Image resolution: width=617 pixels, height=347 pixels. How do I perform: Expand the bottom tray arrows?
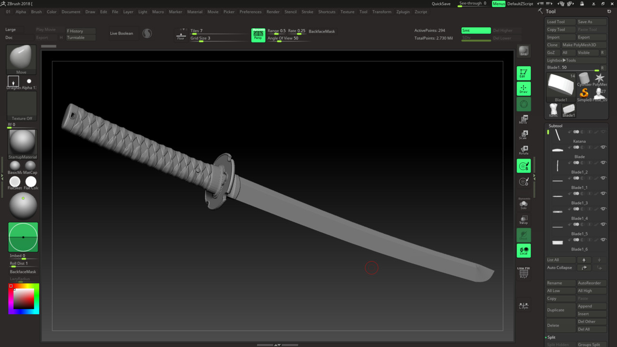pos(277,345)
